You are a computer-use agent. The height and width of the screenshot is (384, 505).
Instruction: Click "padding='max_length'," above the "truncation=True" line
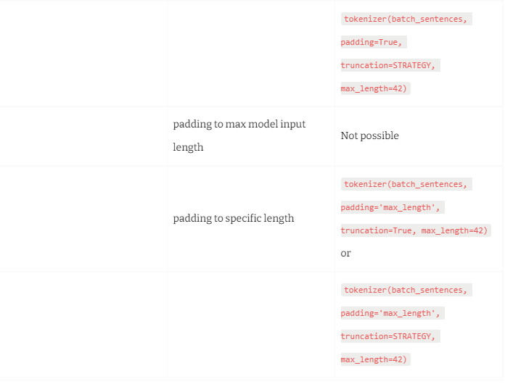[x=392, y=207]
